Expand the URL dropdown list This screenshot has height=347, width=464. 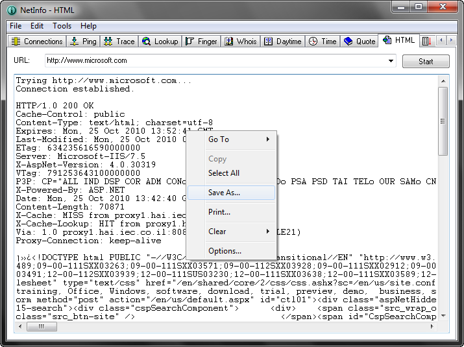click(x=391, y=61)
